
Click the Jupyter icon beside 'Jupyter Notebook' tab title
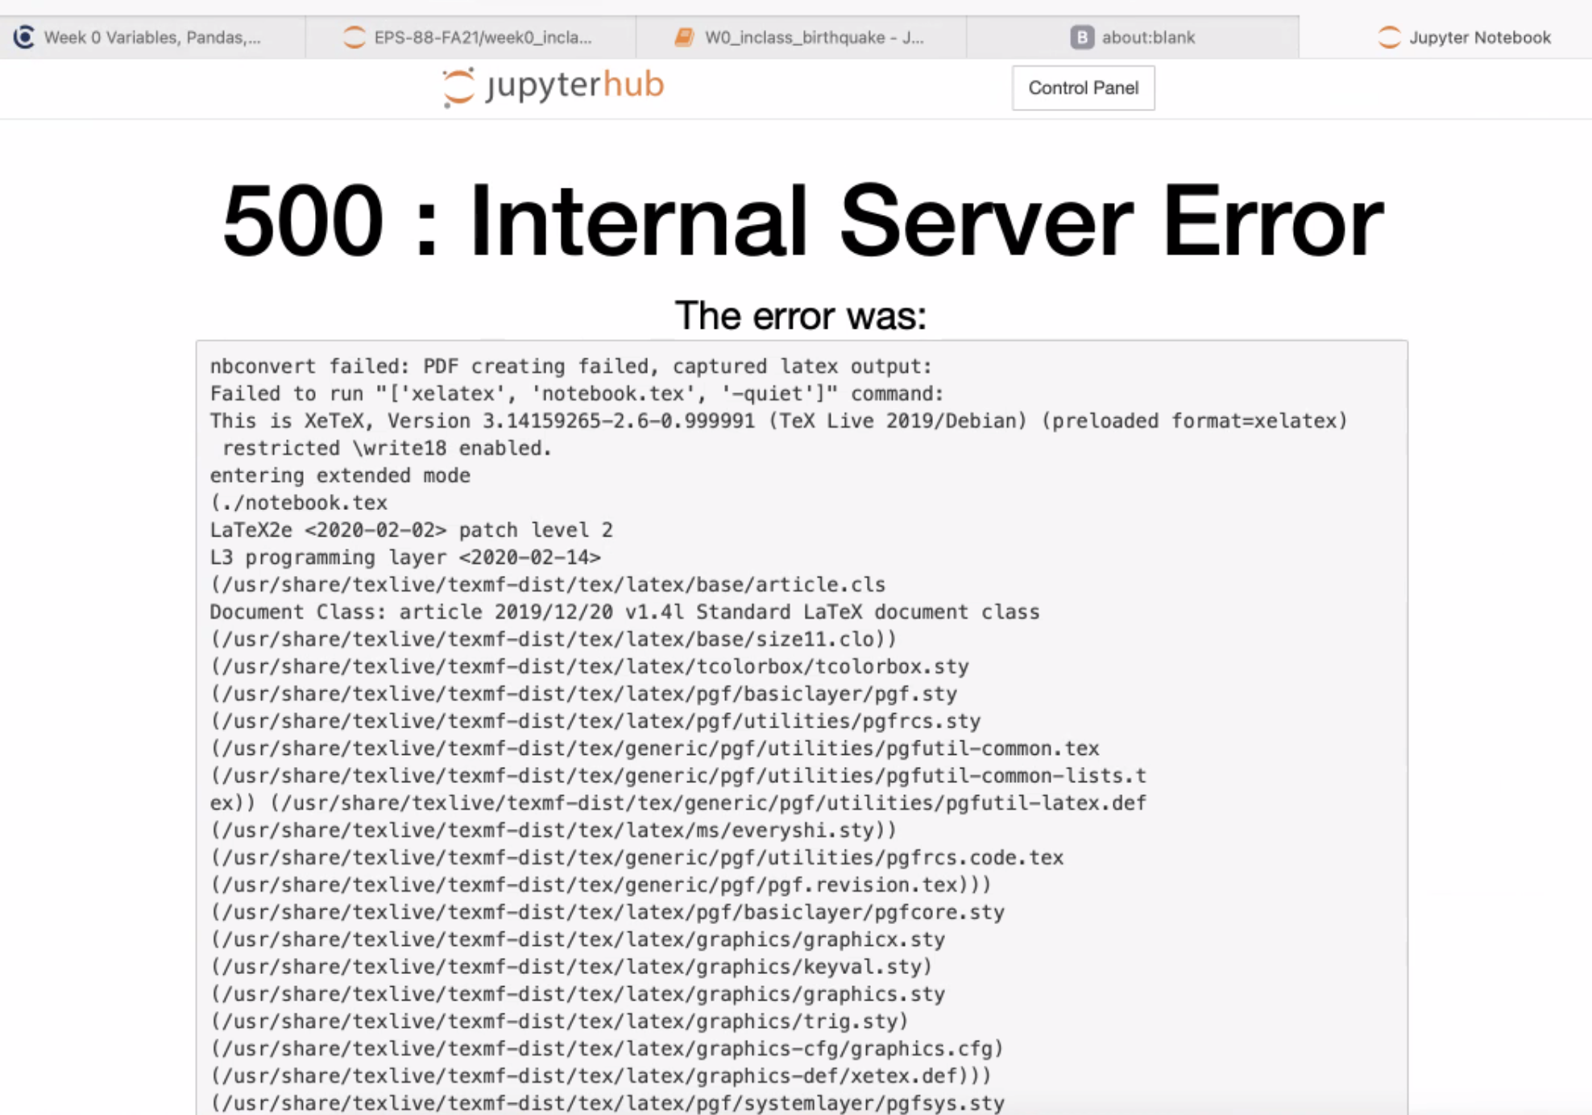pyautogui.click(x=1389, y=37)
